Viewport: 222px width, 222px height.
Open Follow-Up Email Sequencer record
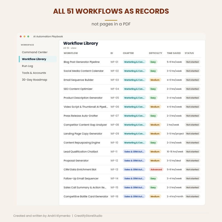pos(81,179)
